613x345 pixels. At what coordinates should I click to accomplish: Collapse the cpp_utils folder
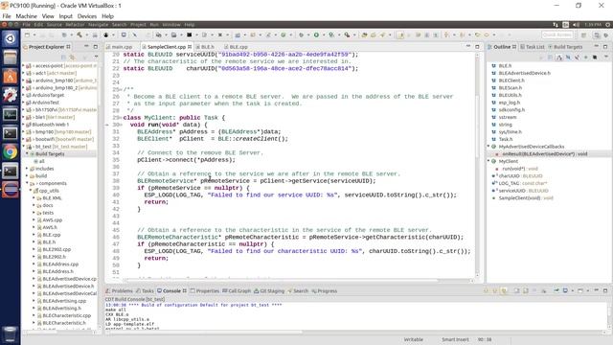[31, 191]
